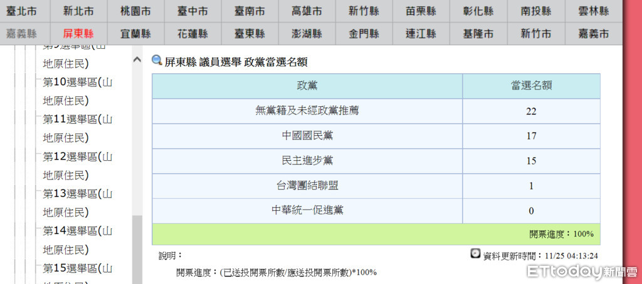The image size is (642, 284).
Task: Click 第15選舉區 in the sidebar
Action: [77, 268]
